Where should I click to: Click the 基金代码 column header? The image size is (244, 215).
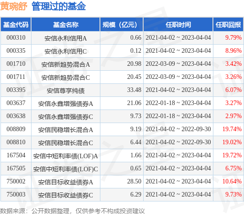click(16, 25)
